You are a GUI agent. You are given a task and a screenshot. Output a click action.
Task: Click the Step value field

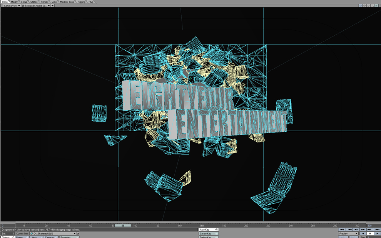[x=373, y=237]
